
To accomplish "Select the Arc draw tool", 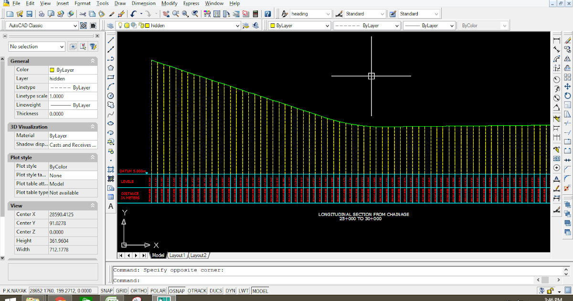I will 111,86.
